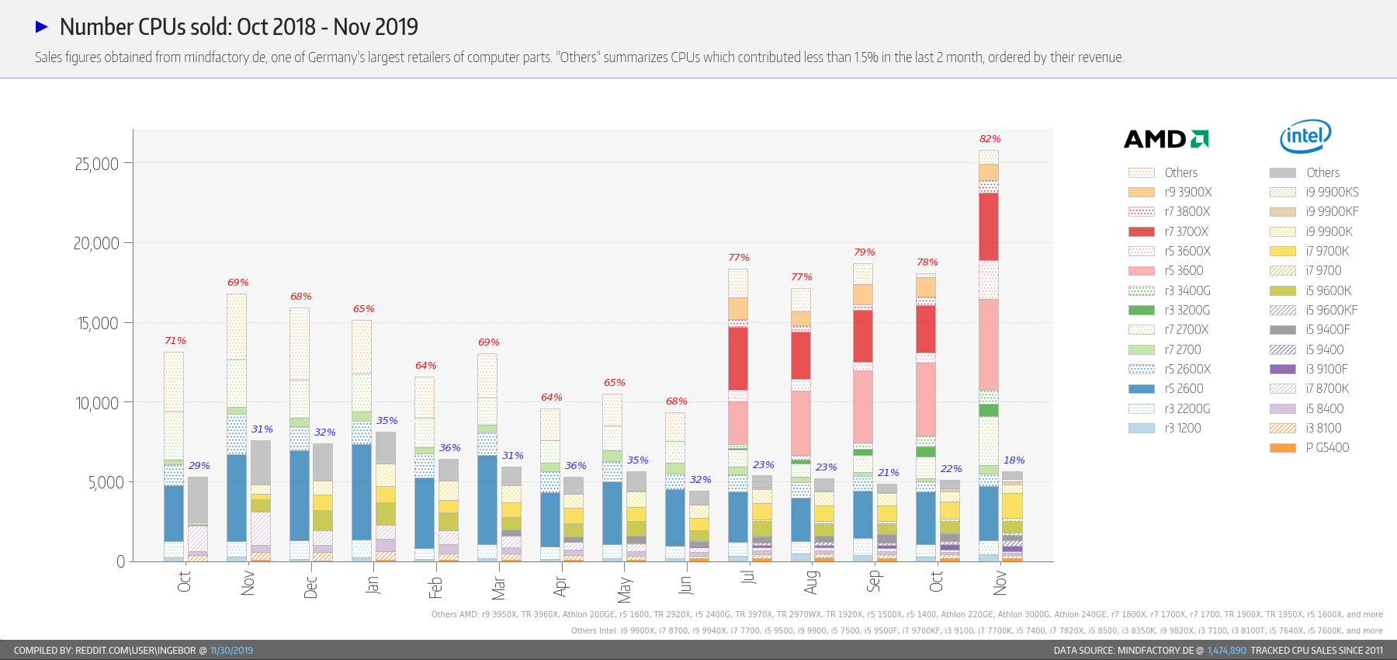
Task: Click the i3 9100F purple legend swatch
Action: click(1283, 370)
